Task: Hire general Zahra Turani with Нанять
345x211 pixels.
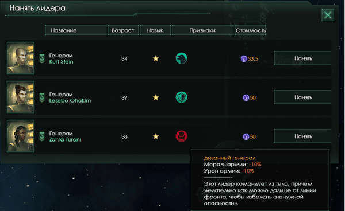Action: (x=303, y=136)
